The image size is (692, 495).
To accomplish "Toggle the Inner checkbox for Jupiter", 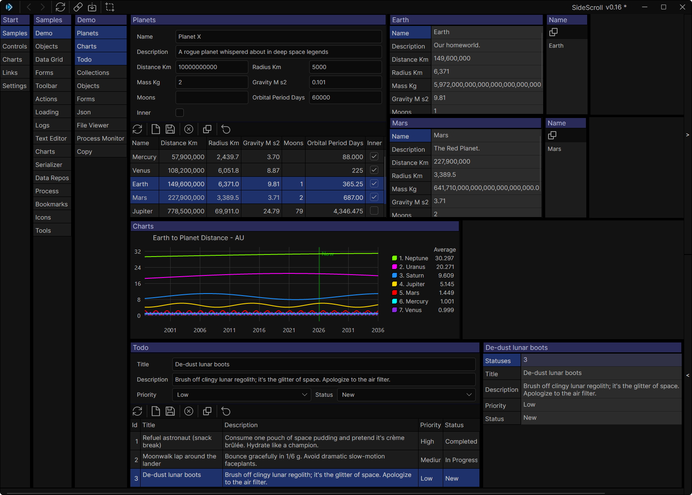I will click(x=374, y=210).
